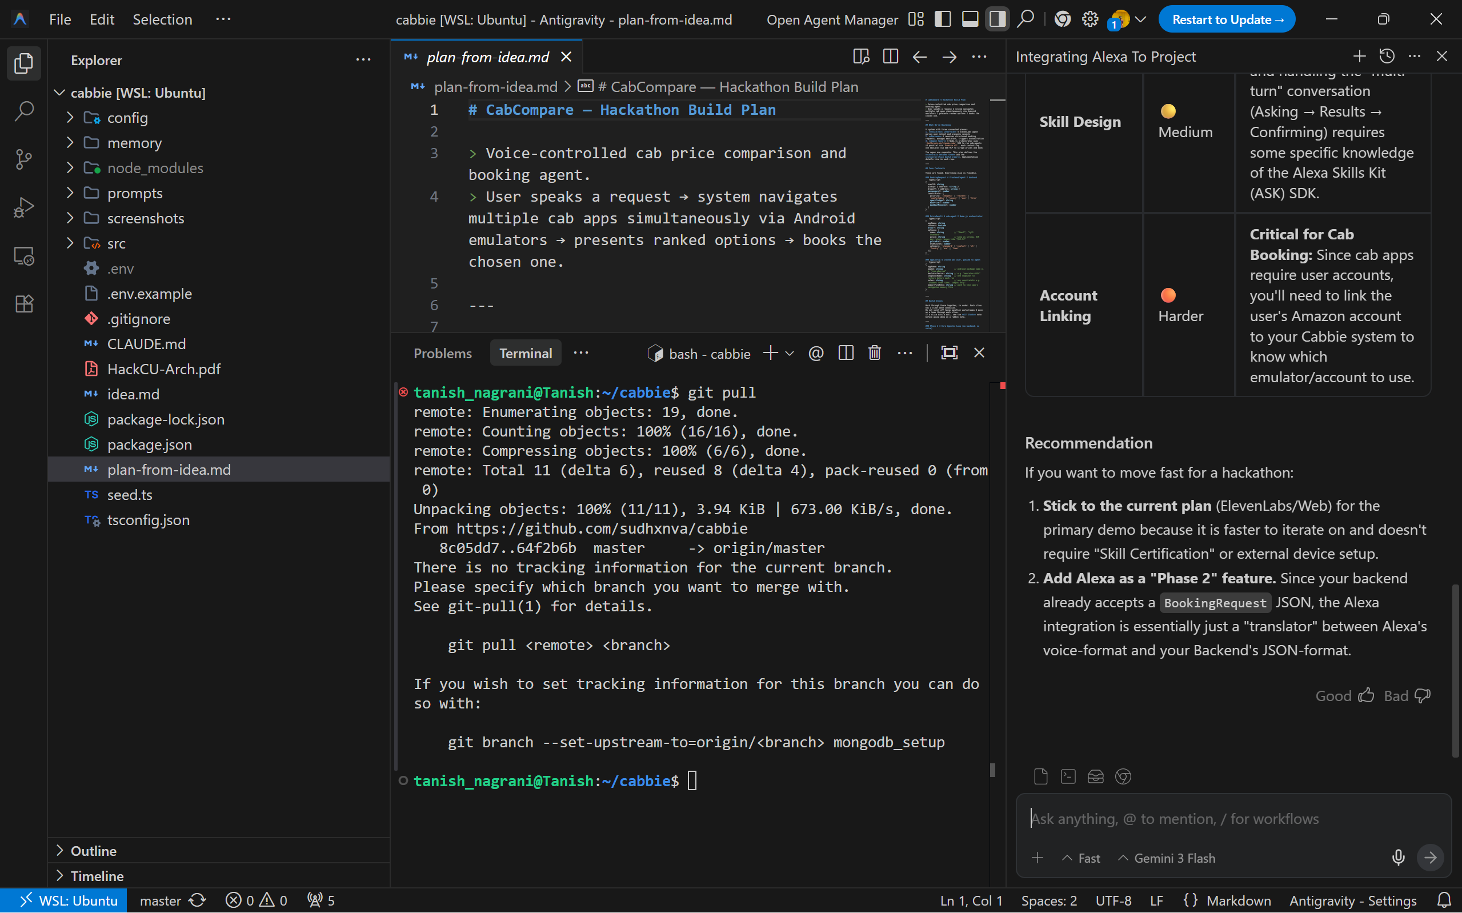Split the terminal pane
The image size is (1462, 913).
846,353
